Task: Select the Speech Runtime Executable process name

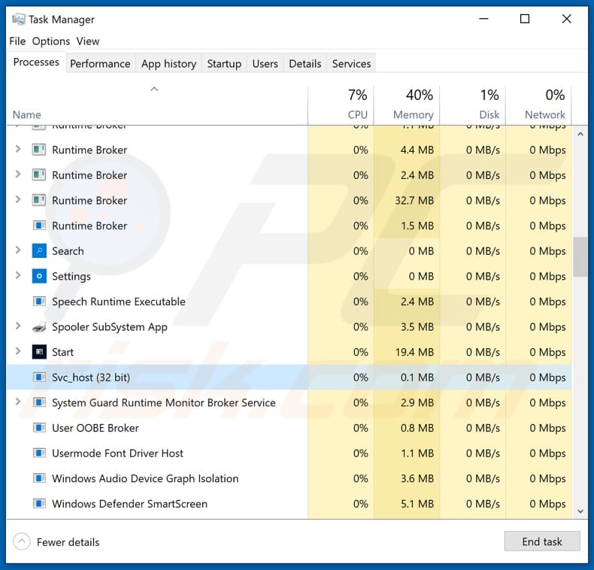Action: pyautogui.click(x=119, y=302)
